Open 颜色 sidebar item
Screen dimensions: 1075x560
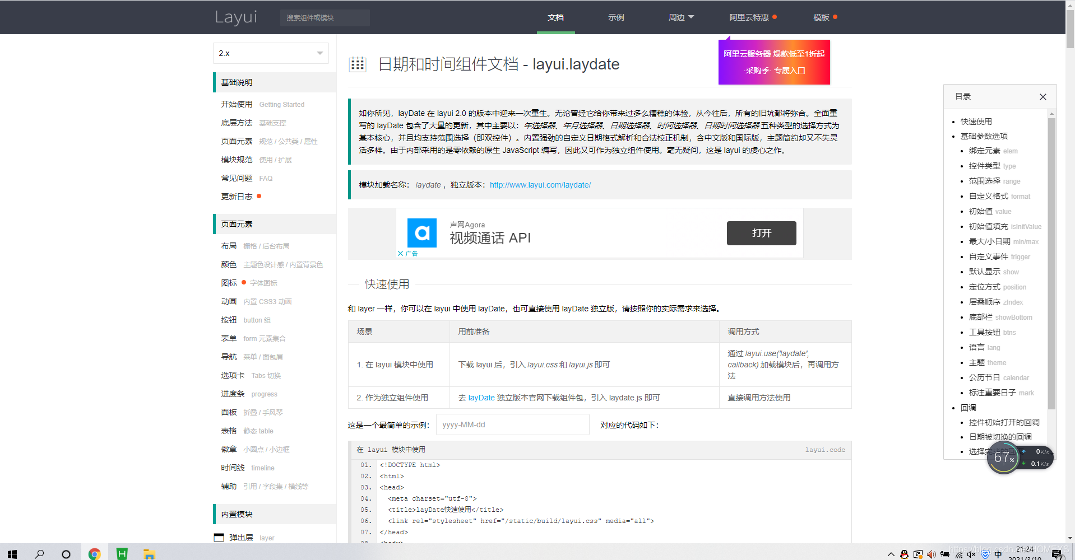(x=272, y=264)
